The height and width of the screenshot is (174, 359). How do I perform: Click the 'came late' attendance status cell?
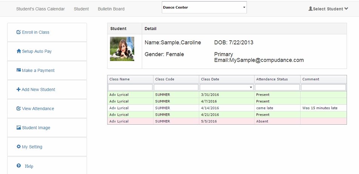point(277,108)
